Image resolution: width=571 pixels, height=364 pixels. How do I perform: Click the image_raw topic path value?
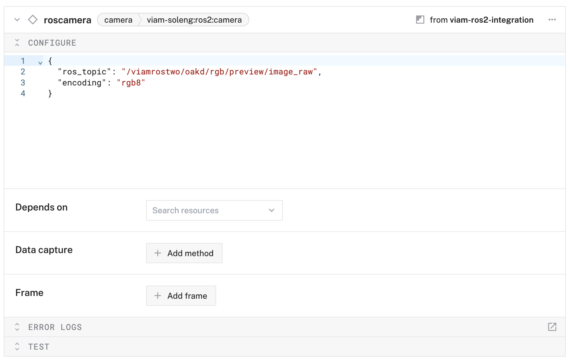(x=219, y=72)
